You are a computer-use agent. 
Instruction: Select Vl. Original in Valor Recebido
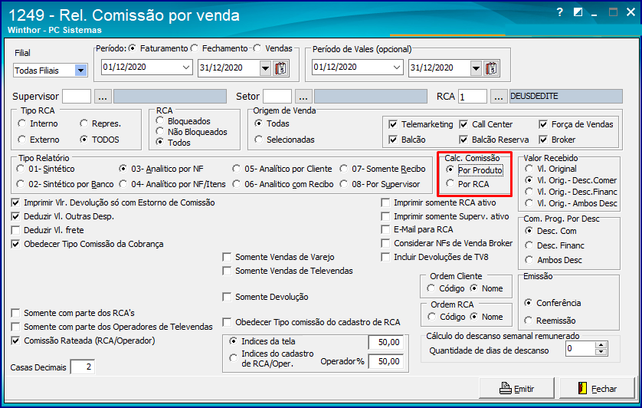coord(529,169)
